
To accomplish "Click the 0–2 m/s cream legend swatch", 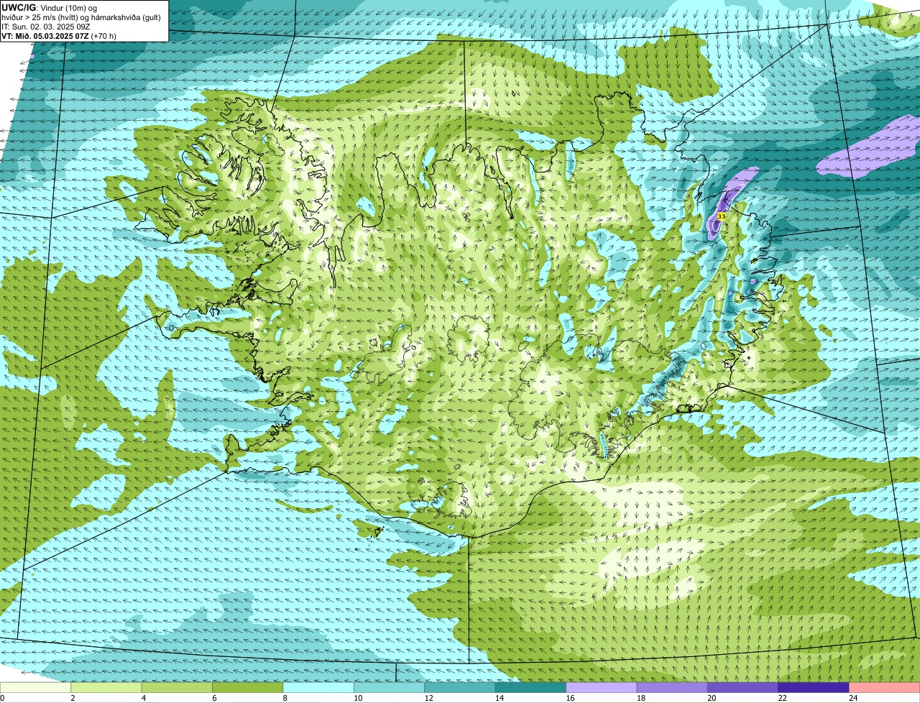I will pos(36,687).
